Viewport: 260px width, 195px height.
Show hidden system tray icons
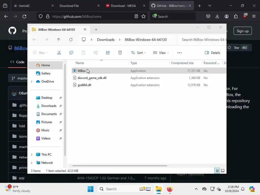196,189
